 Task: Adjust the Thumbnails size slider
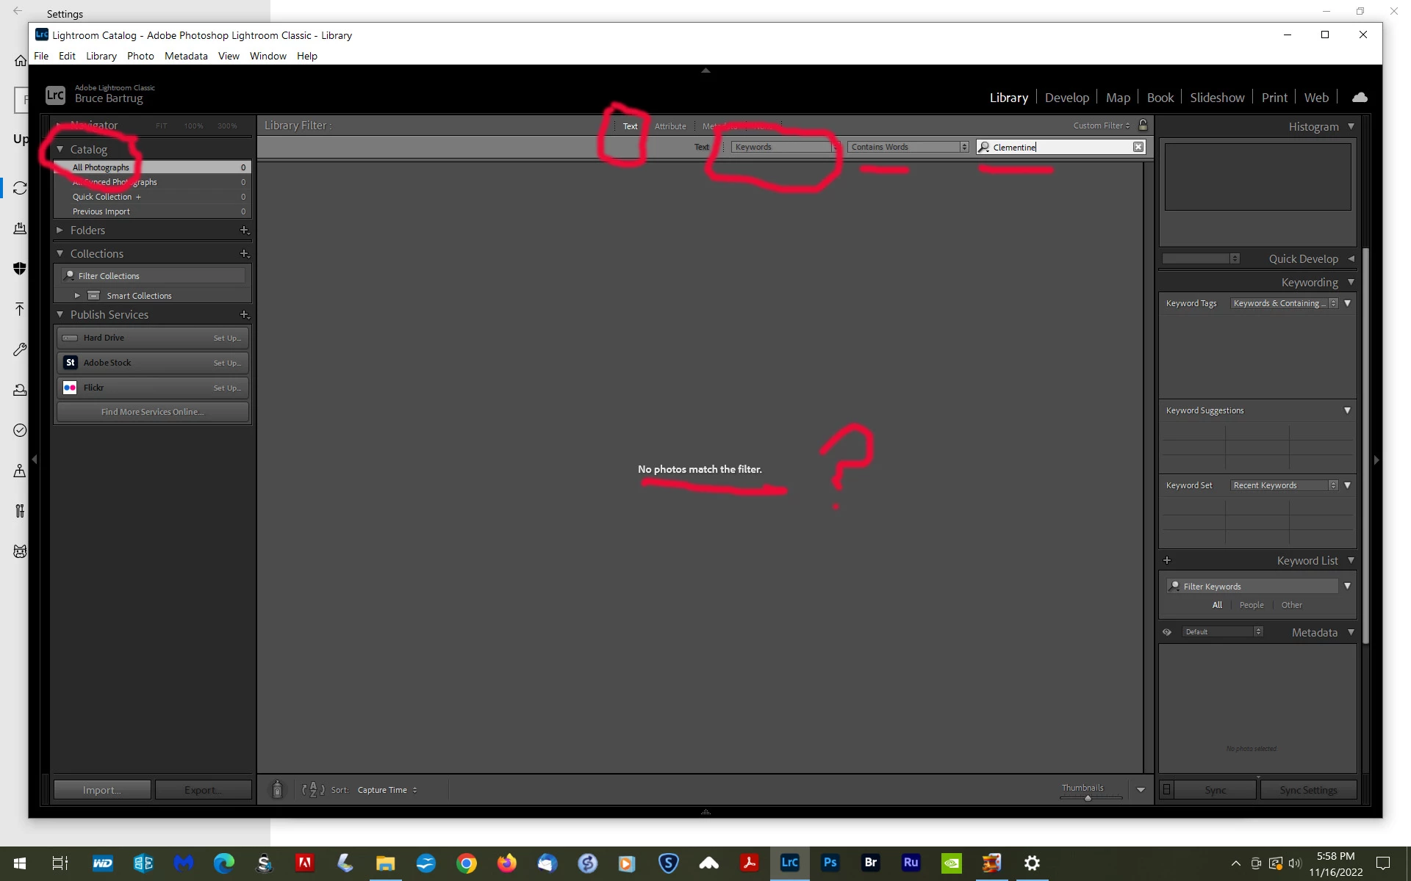1088,798
